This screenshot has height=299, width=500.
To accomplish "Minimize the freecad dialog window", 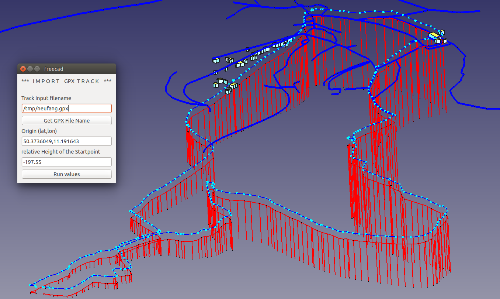I will coord(30,69).
